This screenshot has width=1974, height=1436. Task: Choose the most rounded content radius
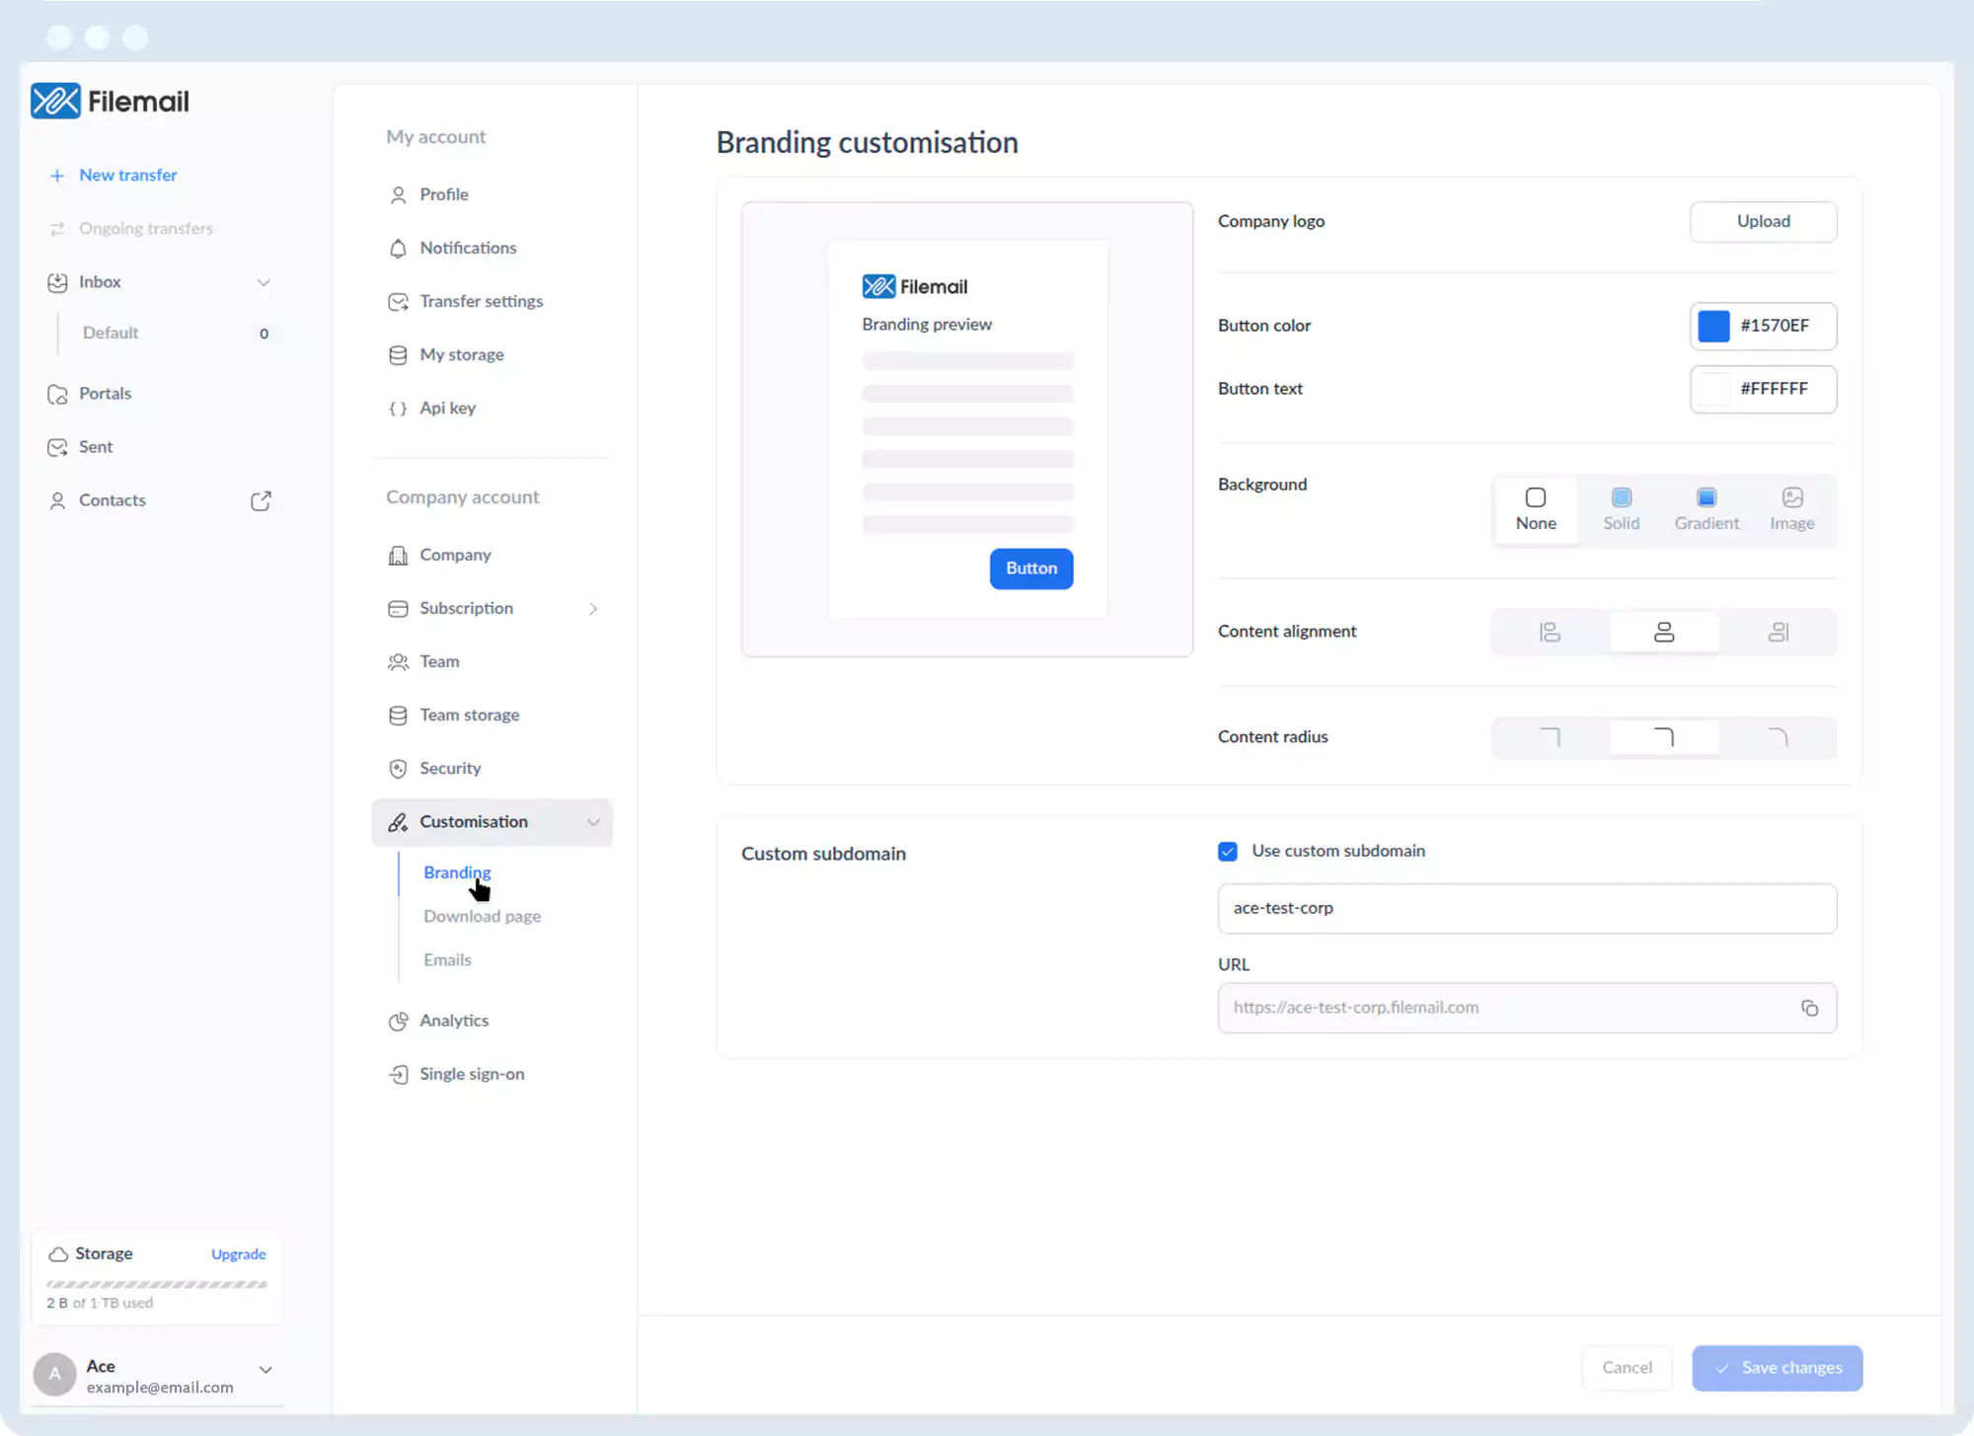tap(1778, 737)
